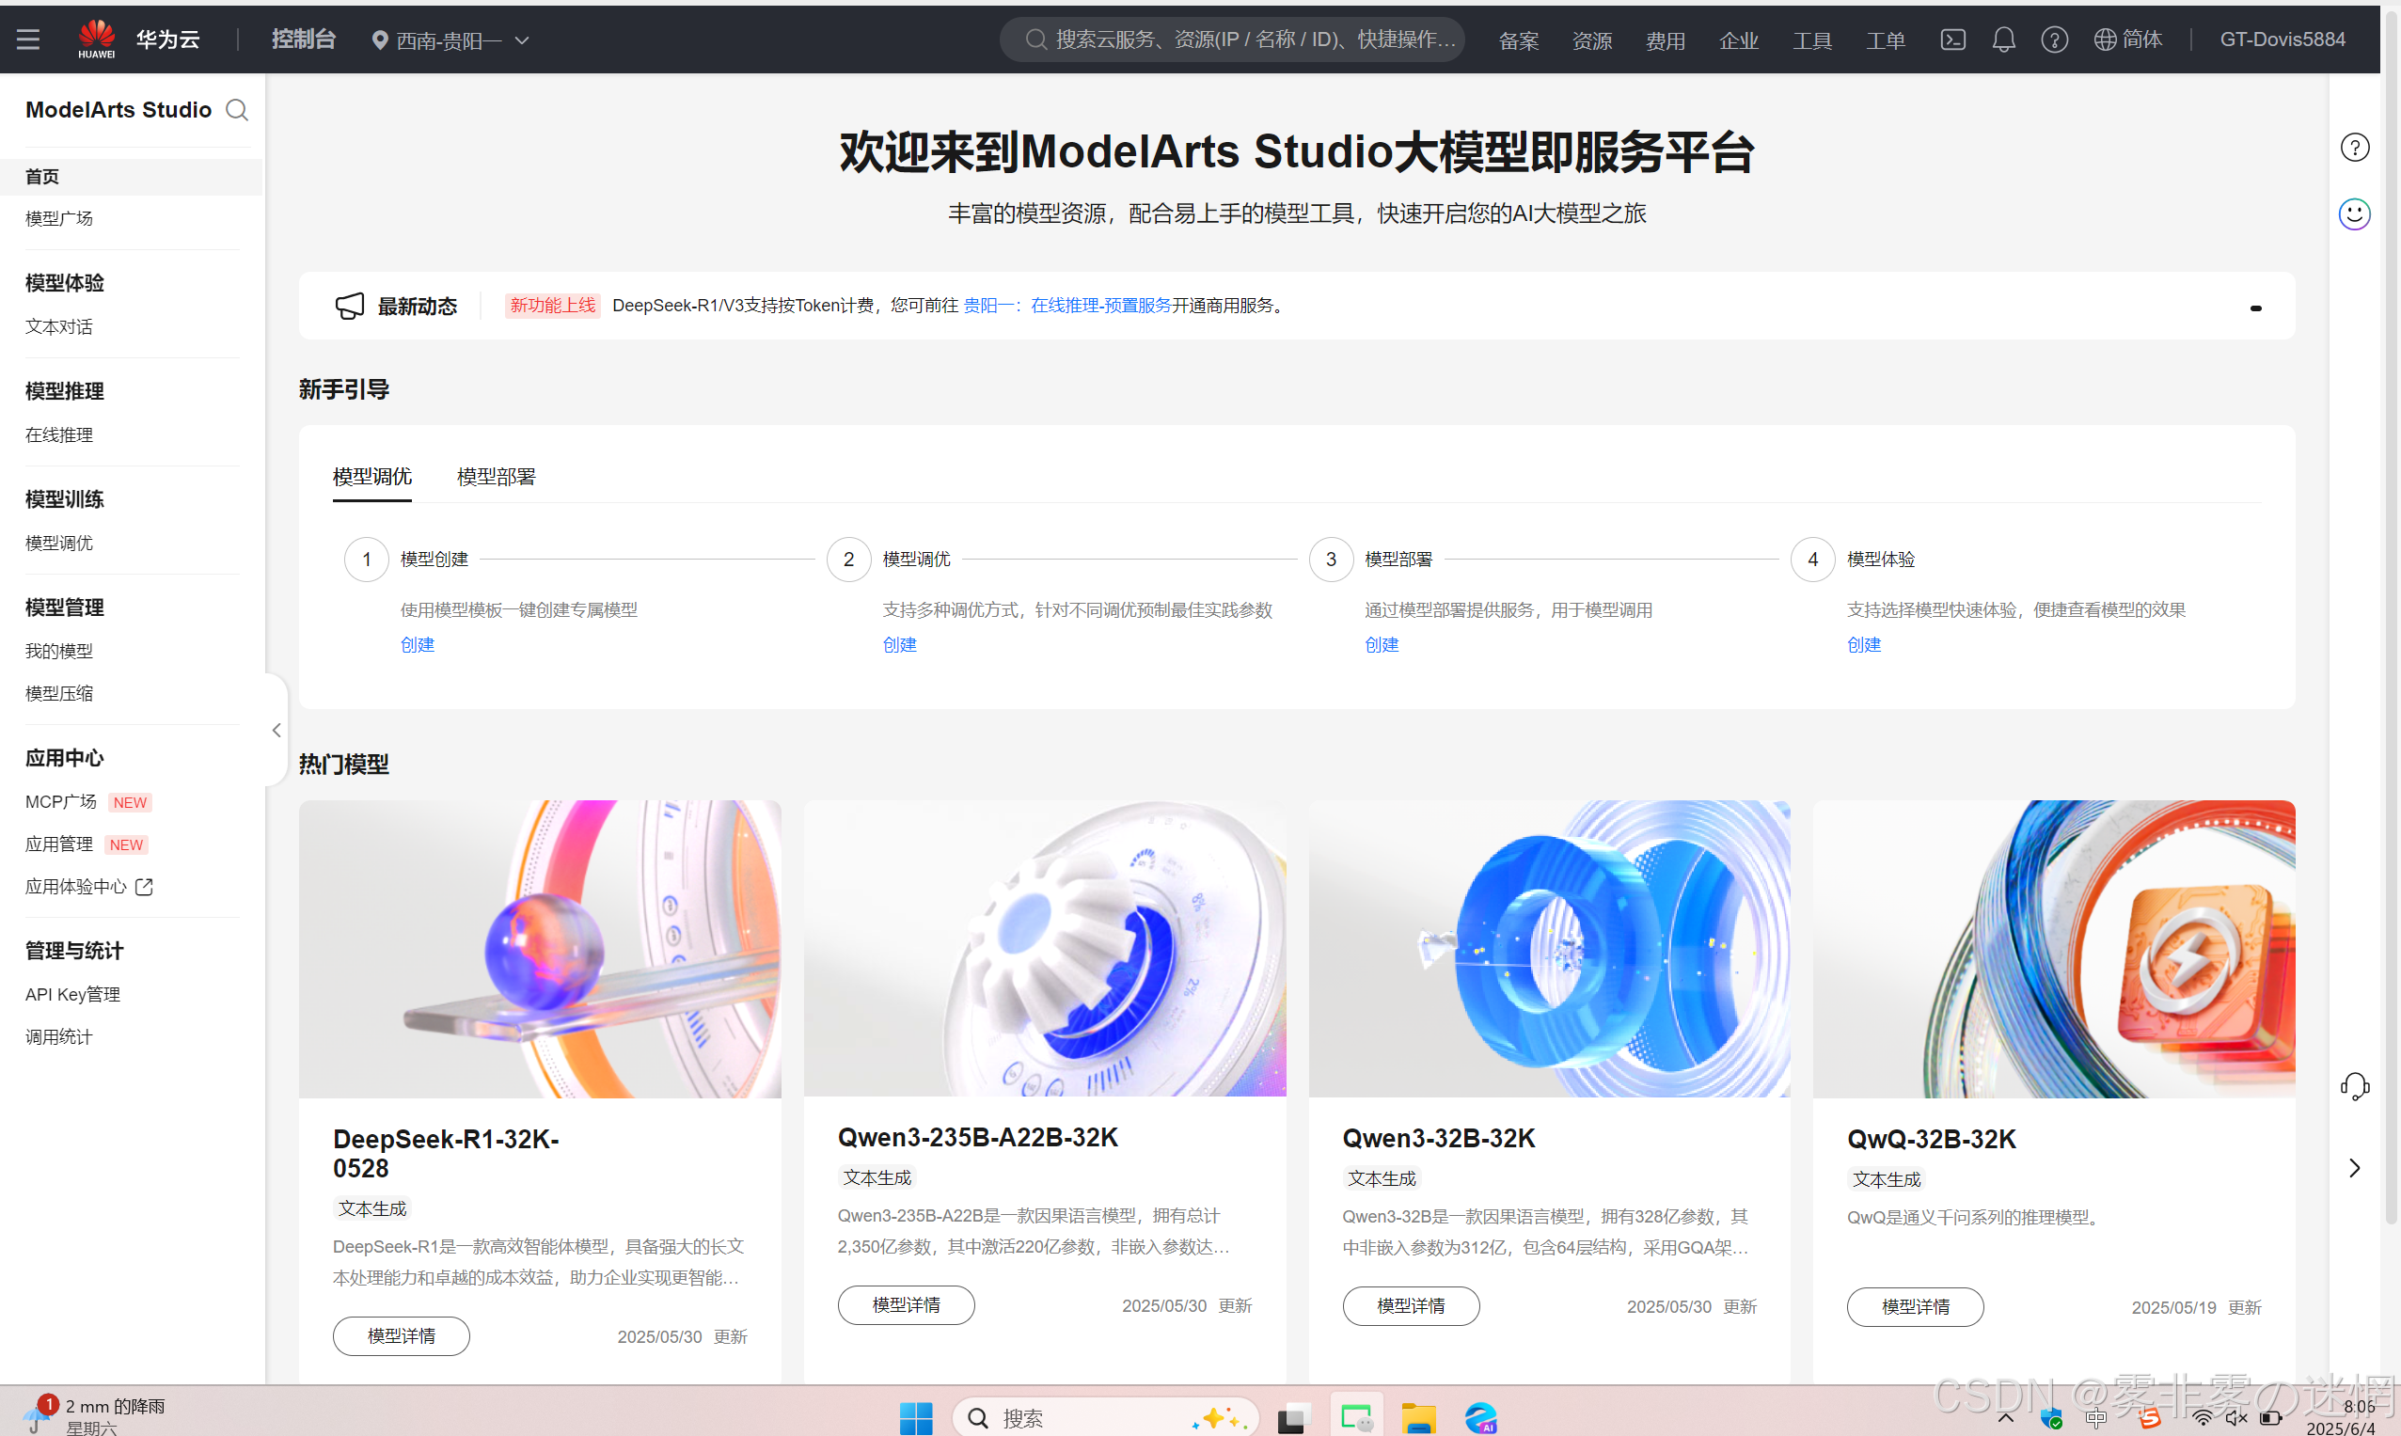Viewport: 2401px width, 1436px height.
Task: Click the Windows taskbar search box
Action: click(1106, 1418)
